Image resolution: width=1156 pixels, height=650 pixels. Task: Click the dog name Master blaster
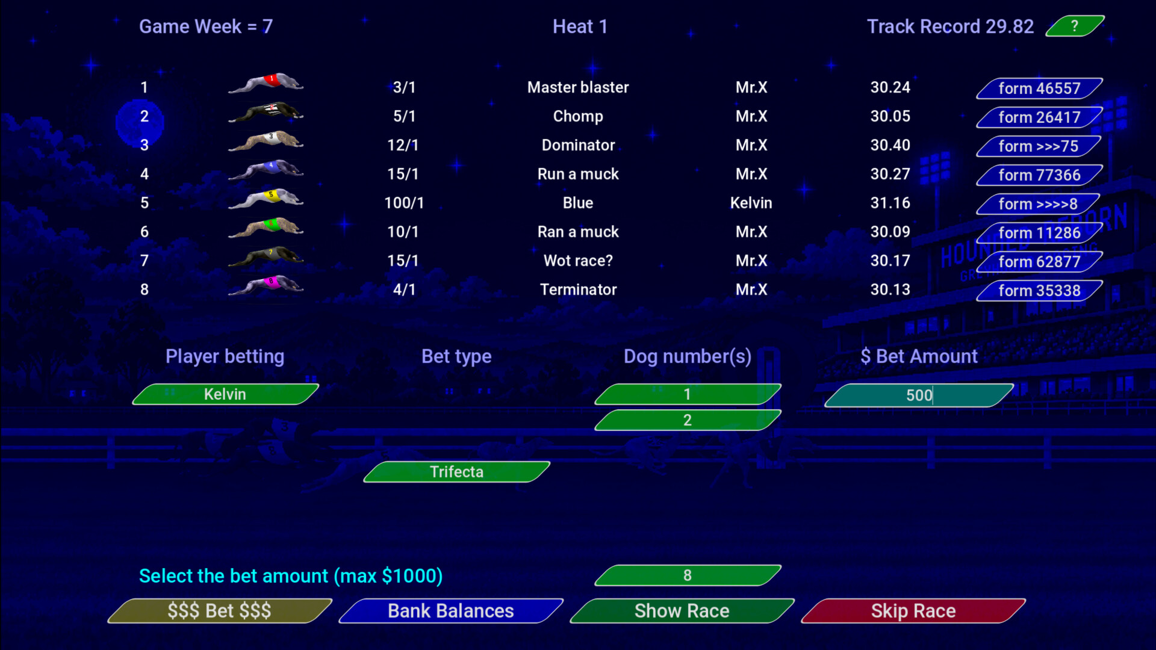point(578,87)
